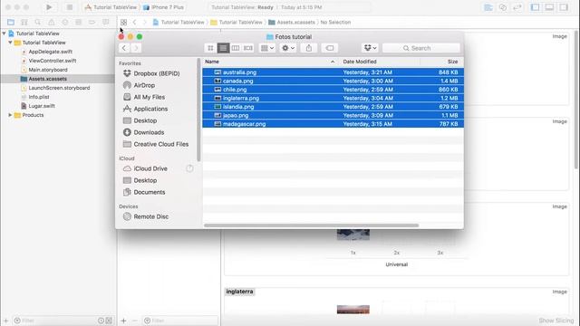This screenshot has width=580, height=326.
Task: Click Show Slicing button in asset catalog
Action: [556, 321]
